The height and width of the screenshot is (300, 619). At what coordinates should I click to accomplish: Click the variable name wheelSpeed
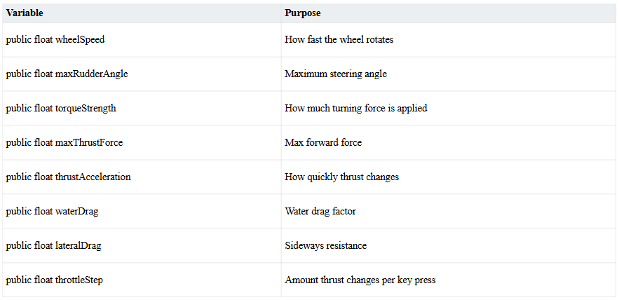80,40
